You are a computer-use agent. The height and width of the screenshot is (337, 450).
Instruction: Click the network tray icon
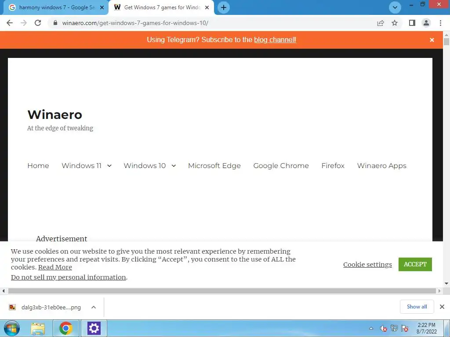click(x=394, y=328)
